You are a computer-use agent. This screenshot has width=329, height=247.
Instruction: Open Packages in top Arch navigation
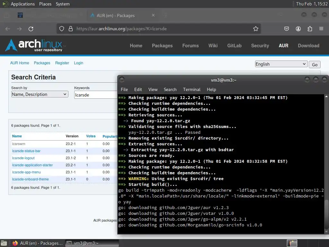(162, 46)
